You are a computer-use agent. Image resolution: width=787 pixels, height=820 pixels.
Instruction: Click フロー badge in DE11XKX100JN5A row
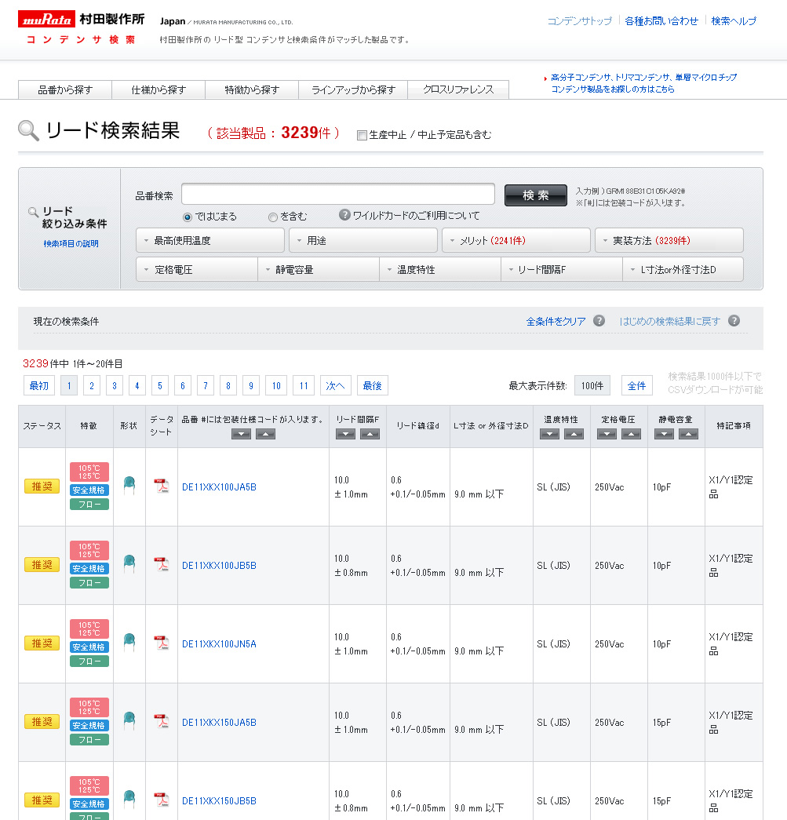[x=89, y=661]
